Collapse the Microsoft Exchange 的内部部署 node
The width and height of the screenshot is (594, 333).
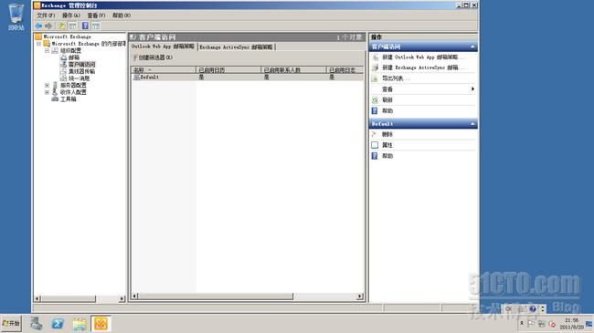point(38,44)
